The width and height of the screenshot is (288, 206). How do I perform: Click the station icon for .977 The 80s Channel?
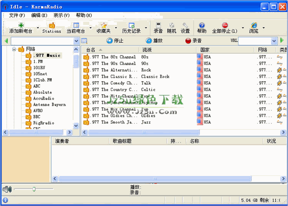pos(86,57)
